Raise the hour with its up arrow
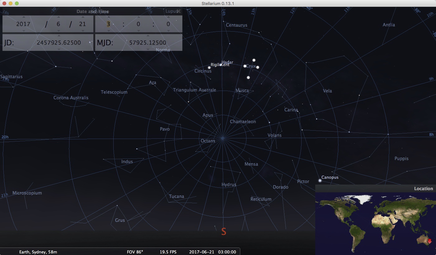This screenshot has width=436, height=255. pyautogui.click(x=108, y=17)
